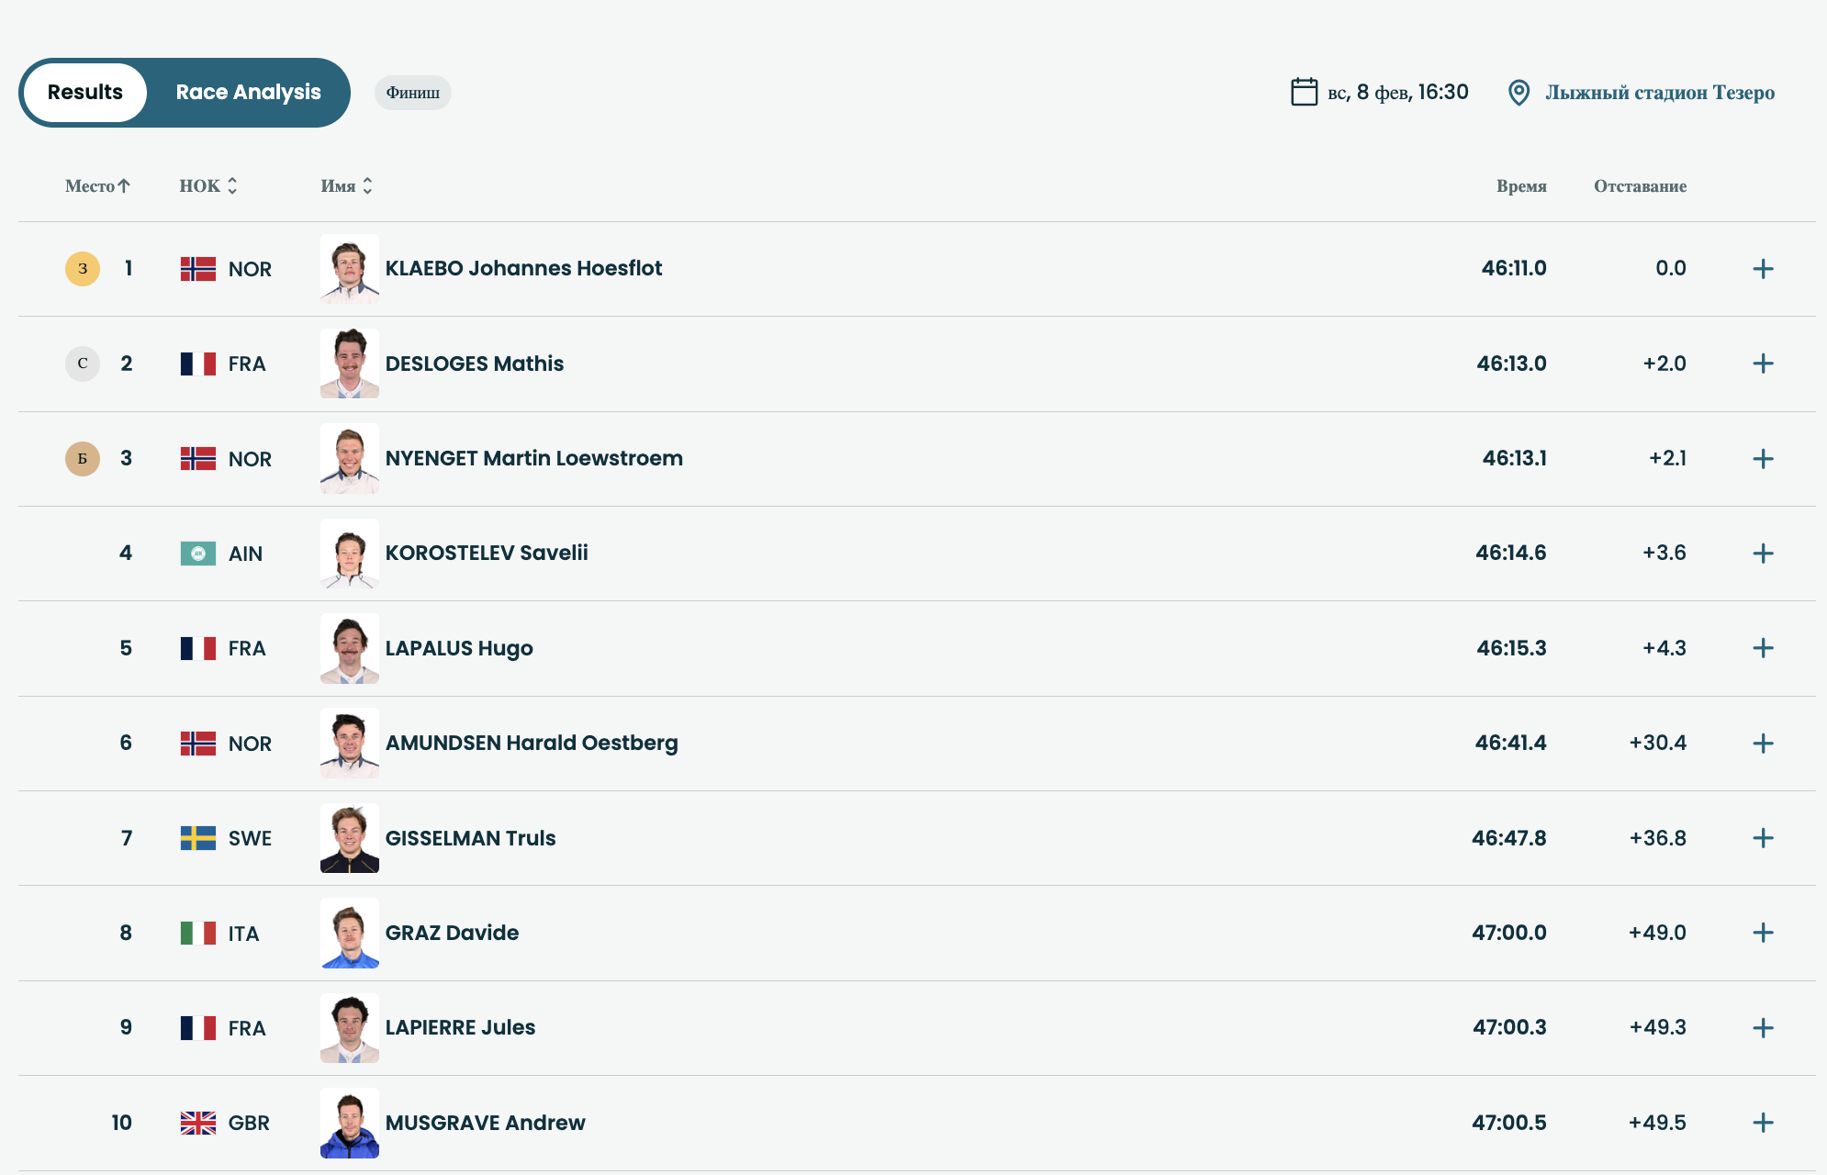Image resolution: width=1827 pixels, height=1175 pixels.
Task: Click the Swedish flag icon
Action: click(198, 838)
